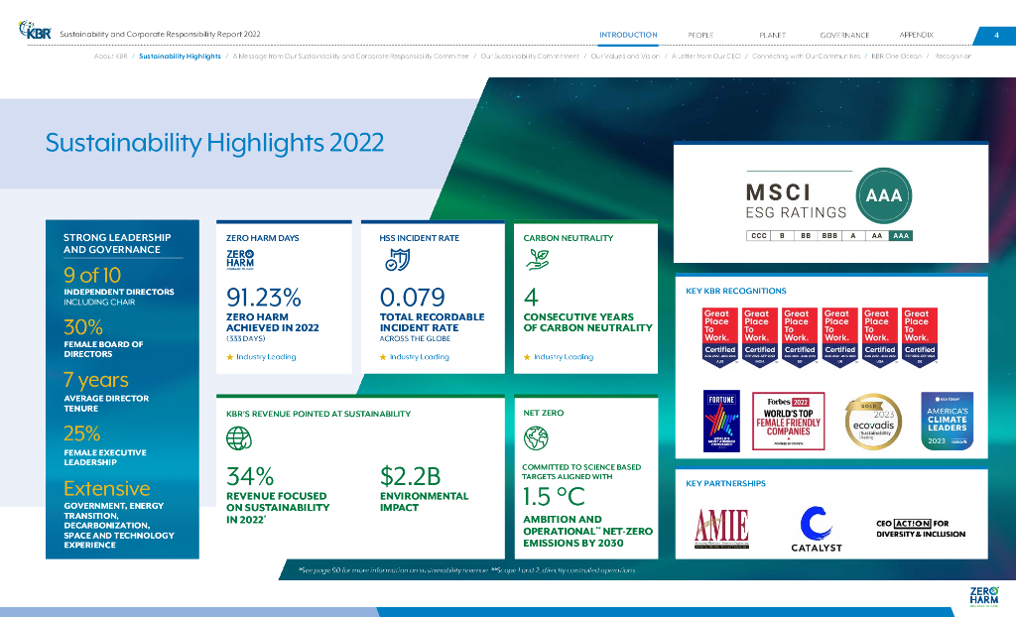This screenshot has height=617, width=1016.
Task: Go to the Governance tab
Action: [844, 35]
